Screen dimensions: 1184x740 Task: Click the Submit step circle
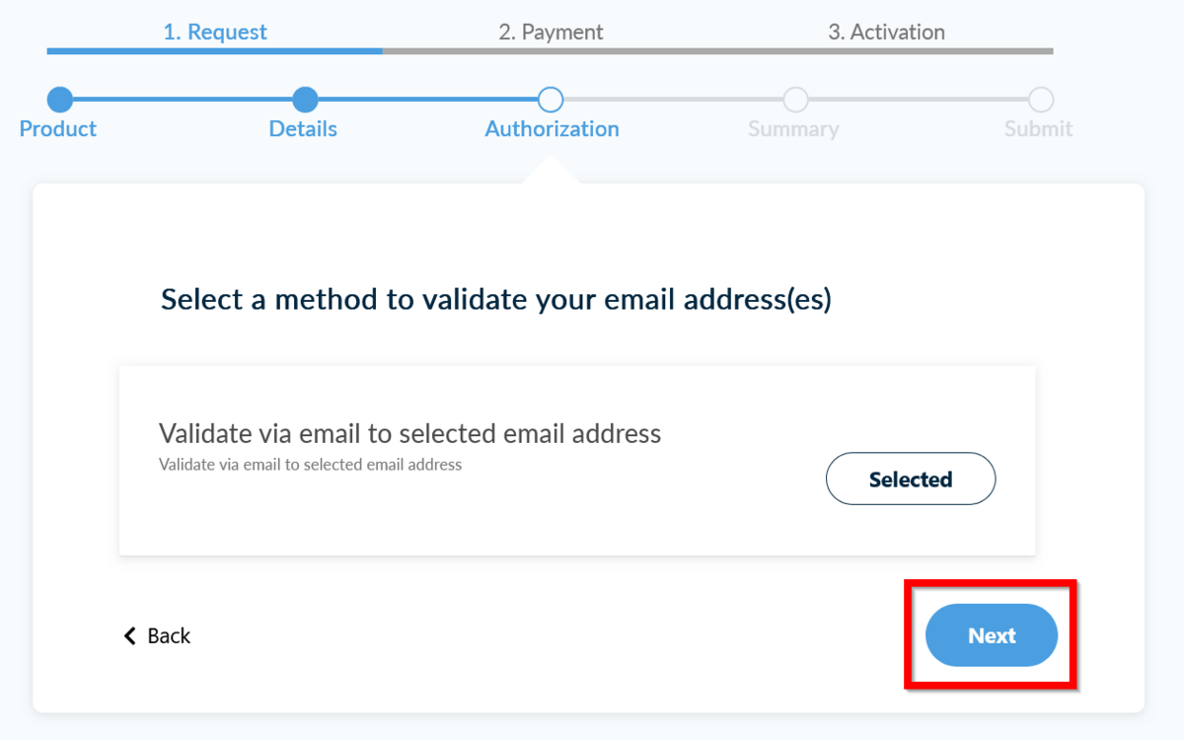(1041, 100)
